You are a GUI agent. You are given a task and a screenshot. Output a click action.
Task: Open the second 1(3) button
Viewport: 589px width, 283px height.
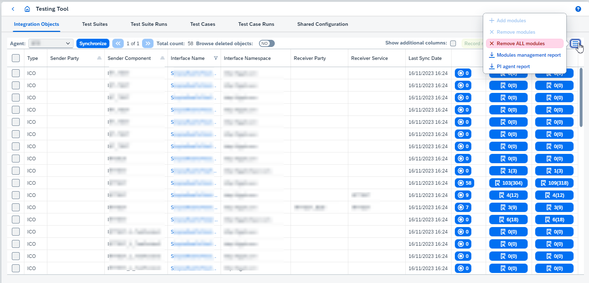click(x=554, y=171)
